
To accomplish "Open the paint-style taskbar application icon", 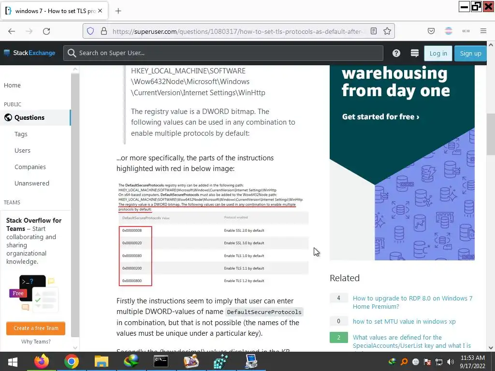I will (x=190, y=361).
